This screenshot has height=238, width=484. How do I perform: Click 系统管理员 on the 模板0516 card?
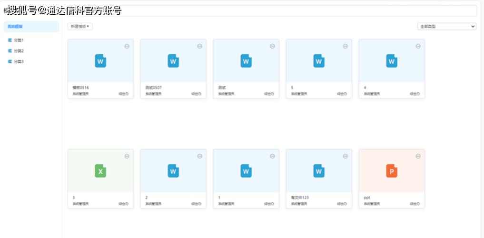point(80,94)
